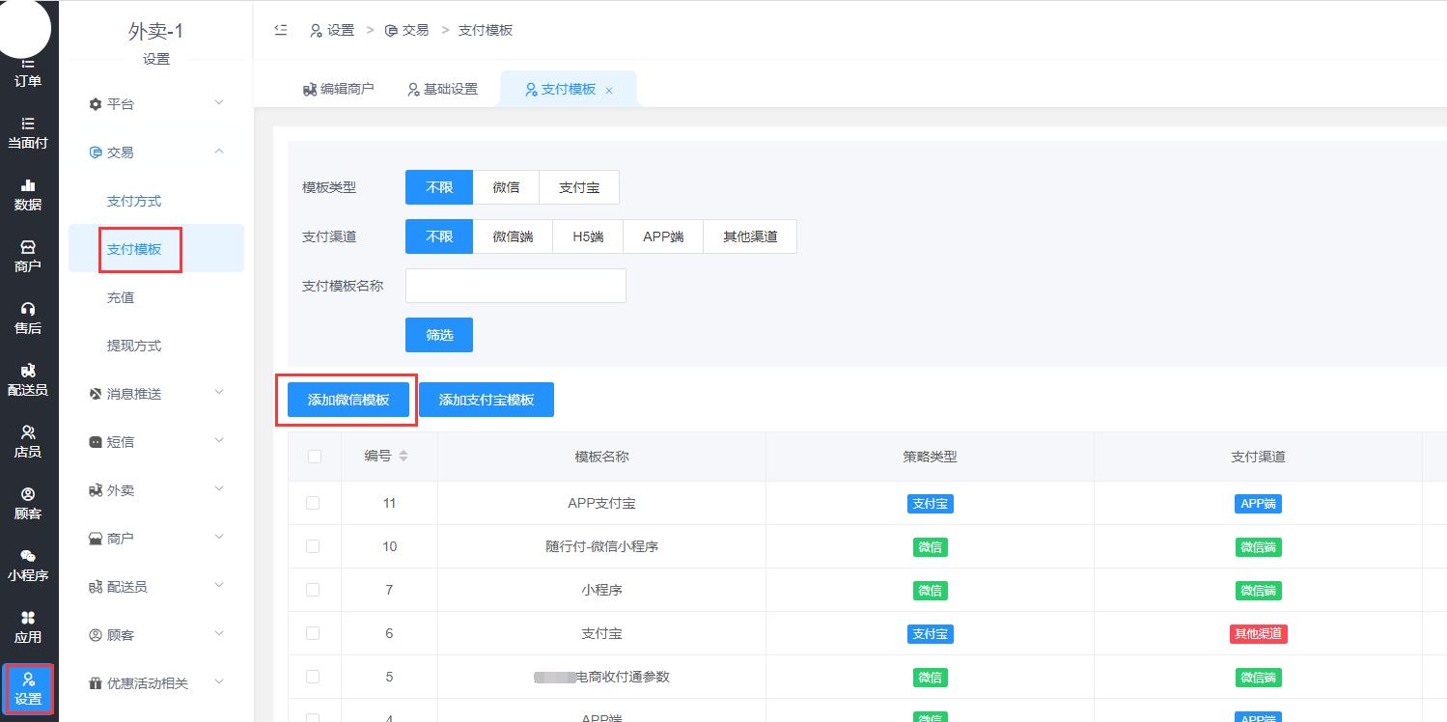Open 数据 statistics in the sidebar
The height and width of the screenshot is (722, 1447).
28,195
